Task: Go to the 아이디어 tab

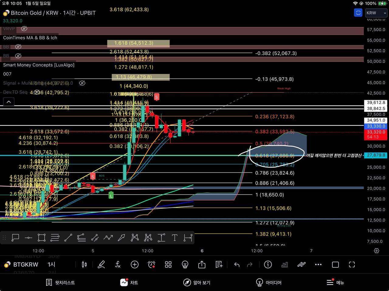Action: (269, 283)
